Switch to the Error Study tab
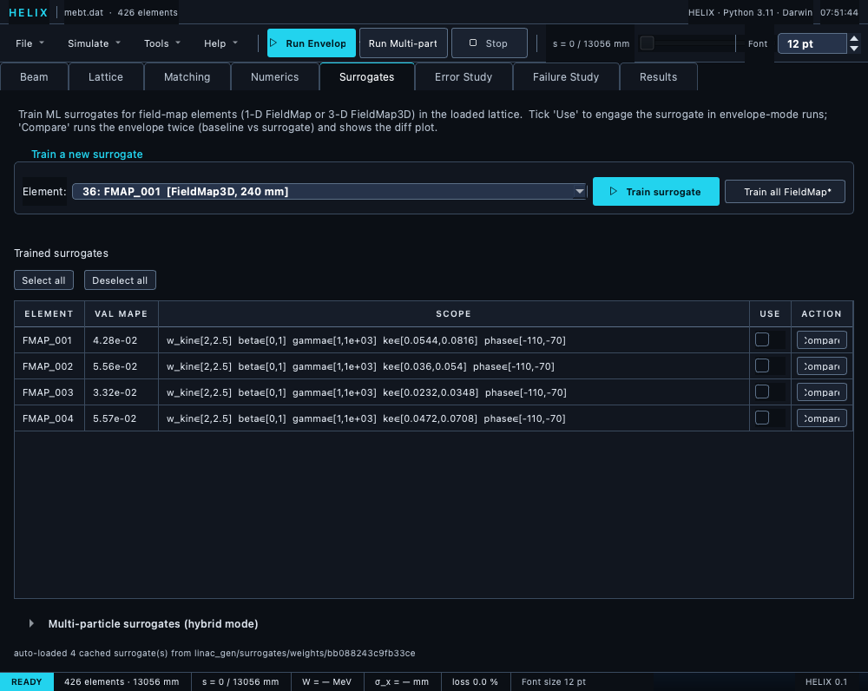This screenshot has width=868, height=691. point(464,77)
